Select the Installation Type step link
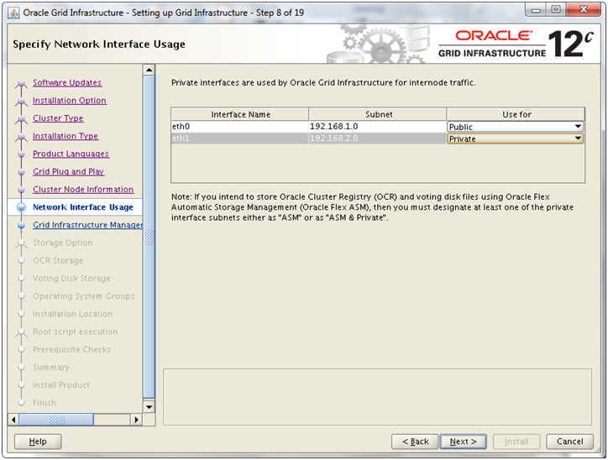Viewport: 608px width, 460px height. coord(66,136)
